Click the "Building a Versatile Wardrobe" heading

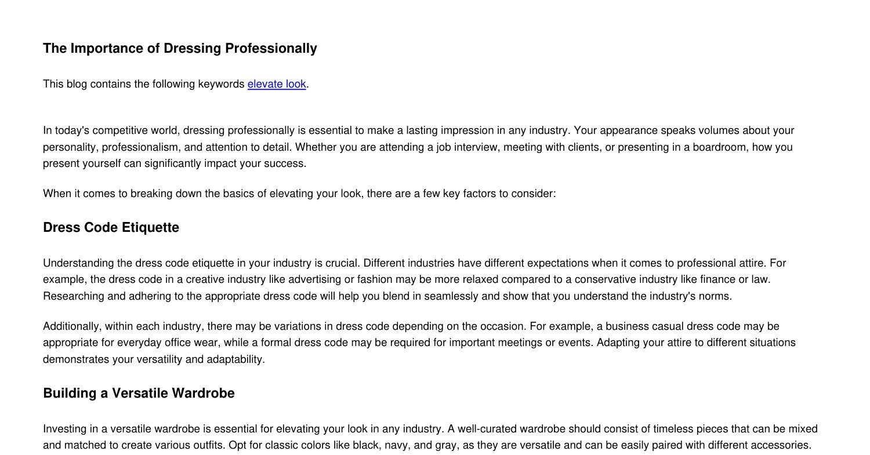[x=139, y=393]
